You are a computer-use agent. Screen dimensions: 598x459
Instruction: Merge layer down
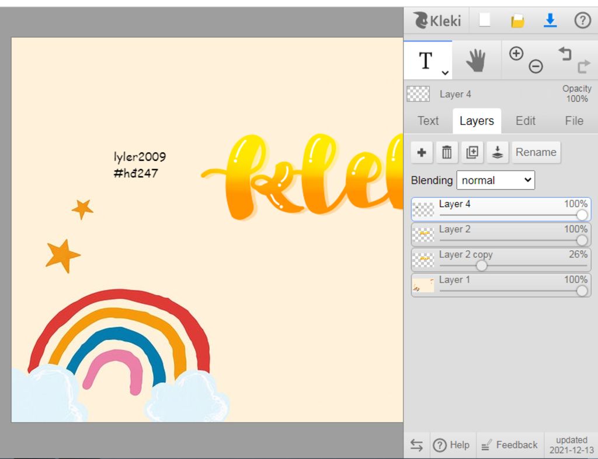click(x=498, y=152)
